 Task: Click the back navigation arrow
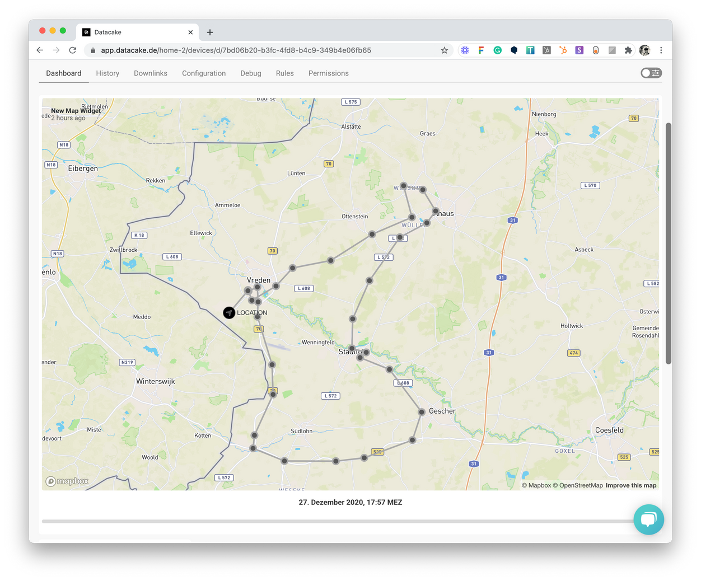coord(39,50)
